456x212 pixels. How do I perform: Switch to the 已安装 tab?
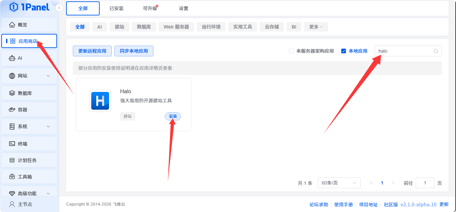116,8
